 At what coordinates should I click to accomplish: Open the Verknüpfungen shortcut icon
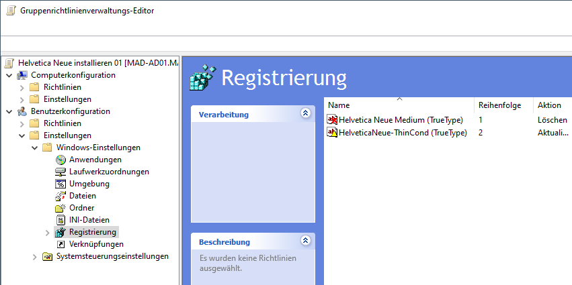tap(60, 244)
